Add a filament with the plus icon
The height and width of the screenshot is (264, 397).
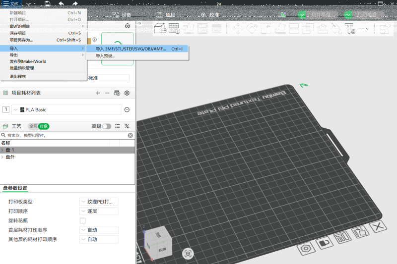(x=98, y=93)
